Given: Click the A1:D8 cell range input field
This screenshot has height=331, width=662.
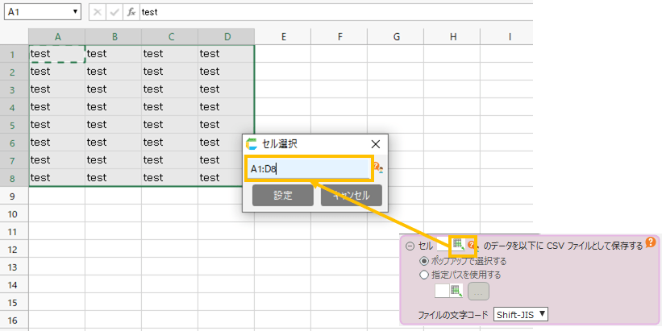Looking at the screenshot, I should tap(307, 169).
